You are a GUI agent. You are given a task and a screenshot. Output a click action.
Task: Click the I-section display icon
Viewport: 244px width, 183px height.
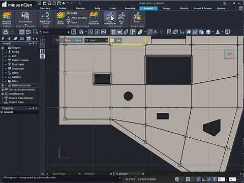pyautogui.click(x=113, y=32)
